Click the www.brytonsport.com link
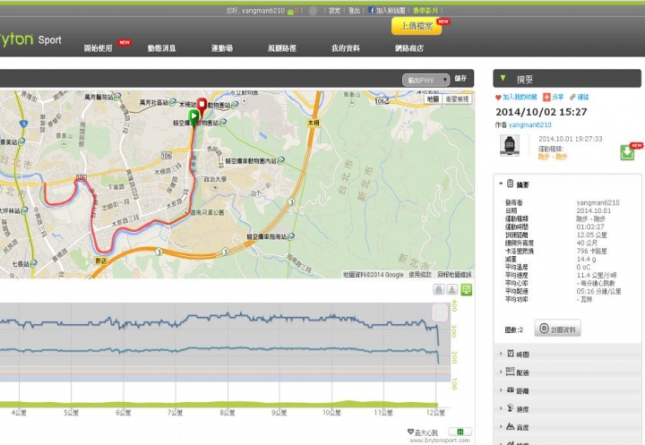The width and height of the screenshot is (645, 445). pyautogui.click(x=439, y=440)
